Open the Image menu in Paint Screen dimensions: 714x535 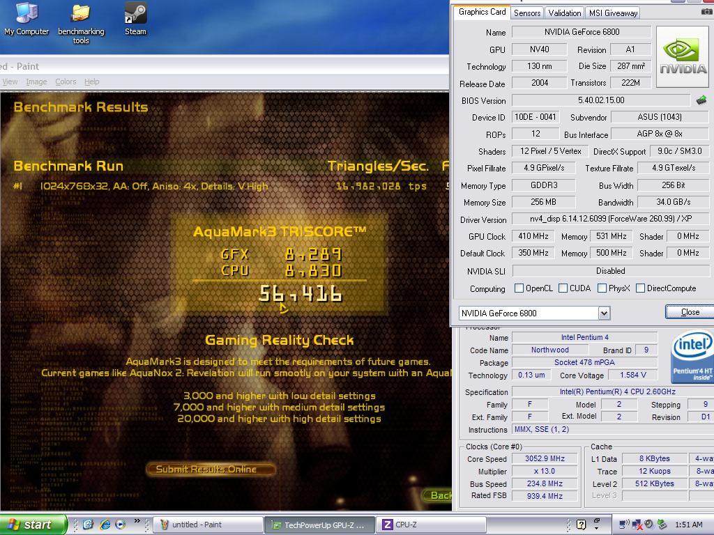coord(36,82)
